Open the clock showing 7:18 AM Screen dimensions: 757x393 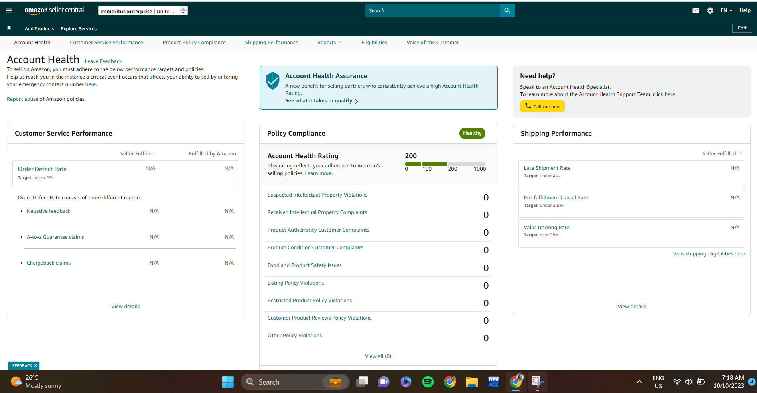[x=729, y=382]
